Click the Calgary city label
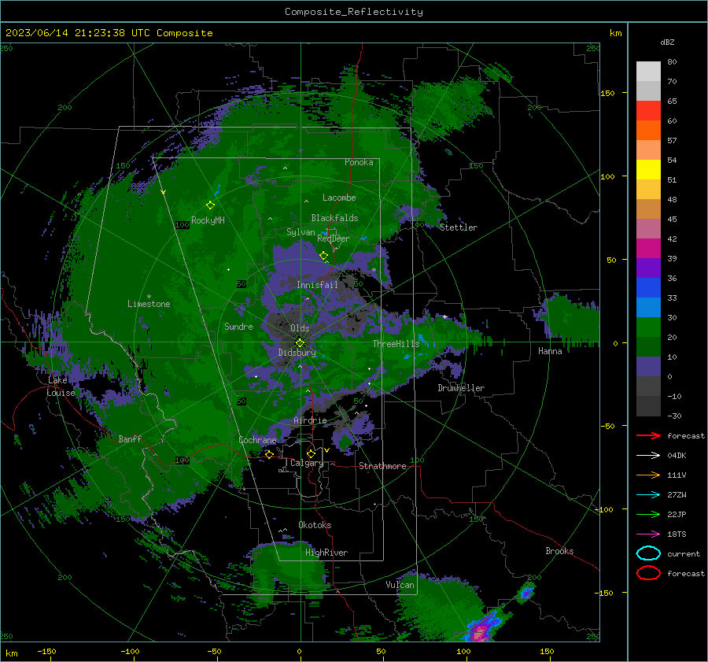This screenshot has width=708, height=662. tap(307, 463)
